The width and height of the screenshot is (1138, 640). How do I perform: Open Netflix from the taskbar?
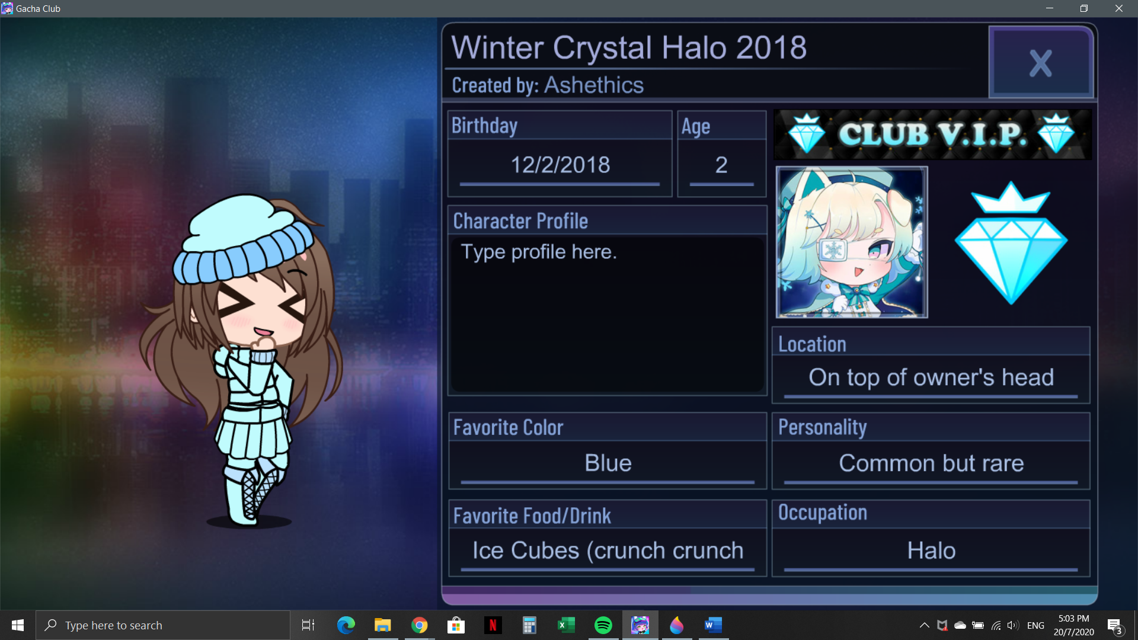pos(493,625)
